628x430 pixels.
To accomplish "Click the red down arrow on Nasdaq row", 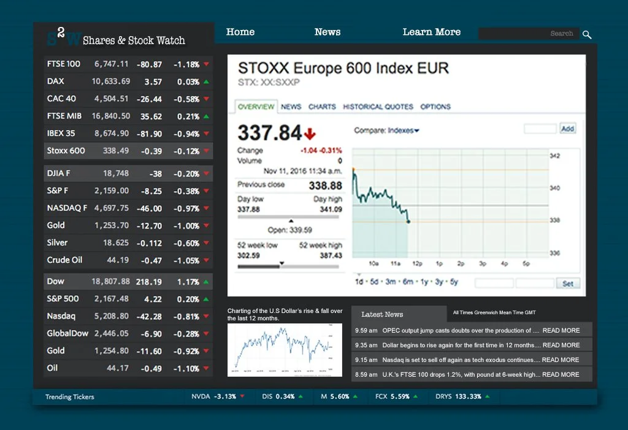I will [x=206, y=316].
